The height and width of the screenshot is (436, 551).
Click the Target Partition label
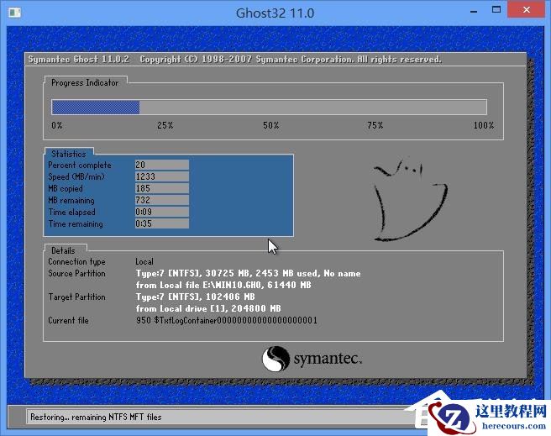tap(77, 297)
